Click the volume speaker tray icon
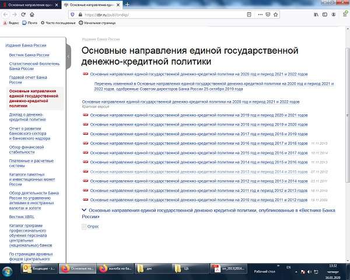 pos(309,272)
